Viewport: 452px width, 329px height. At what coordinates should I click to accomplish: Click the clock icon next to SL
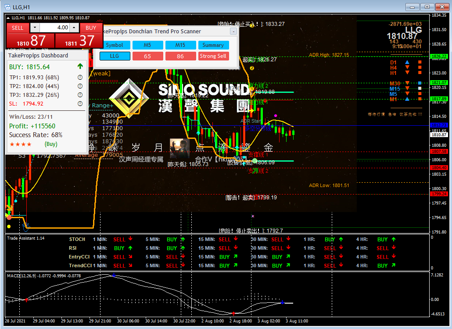pos(80,104)
